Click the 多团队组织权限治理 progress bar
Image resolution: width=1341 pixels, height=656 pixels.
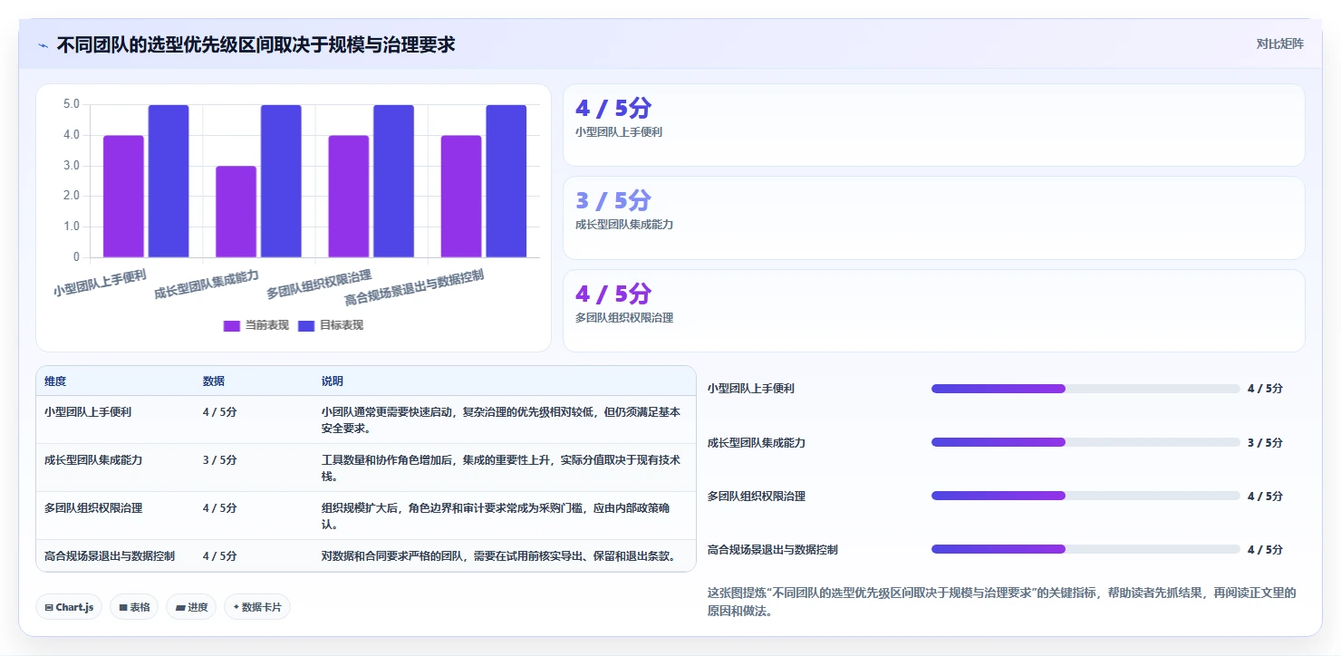pos(1085,496)
